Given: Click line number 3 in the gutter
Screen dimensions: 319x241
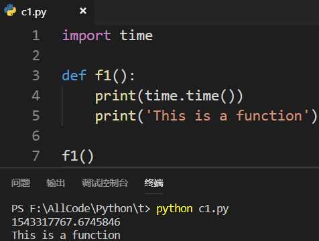Looking at the screenshot, I should 36,76.
